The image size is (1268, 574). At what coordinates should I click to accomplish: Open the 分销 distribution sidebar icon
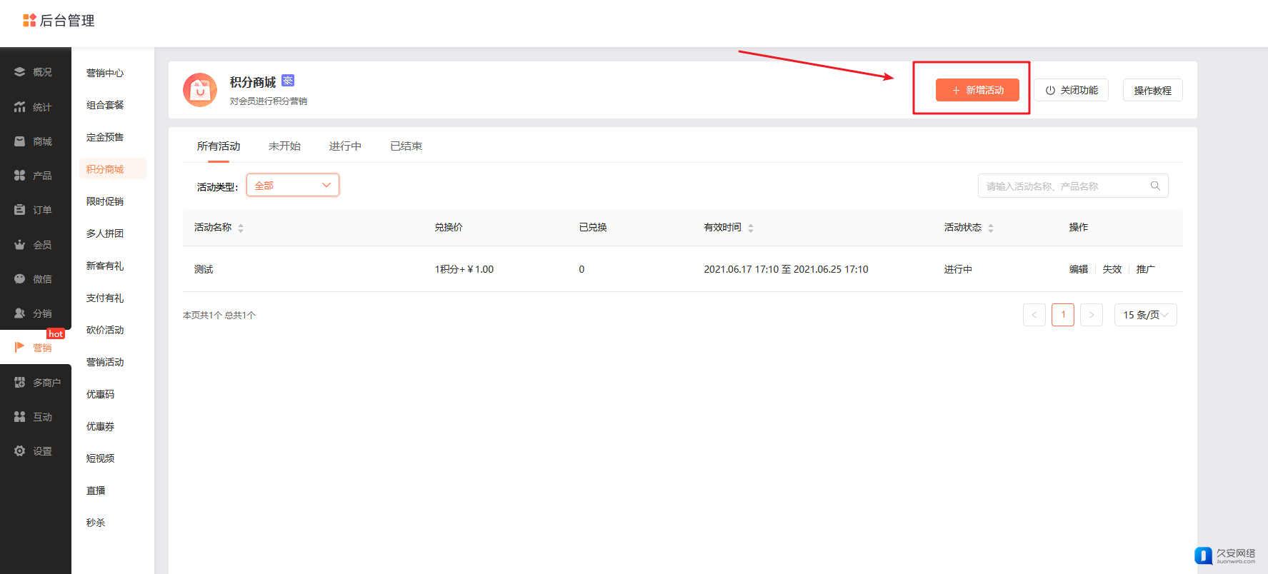coord(20,313)
